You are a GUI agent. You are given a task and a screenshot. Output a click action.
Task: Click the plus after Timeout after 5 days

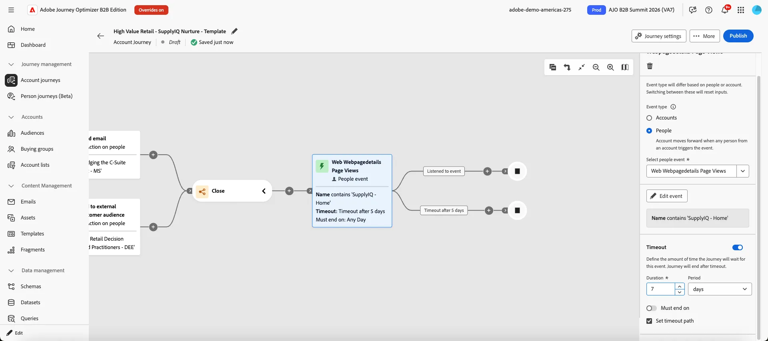[x=489, y=210]
